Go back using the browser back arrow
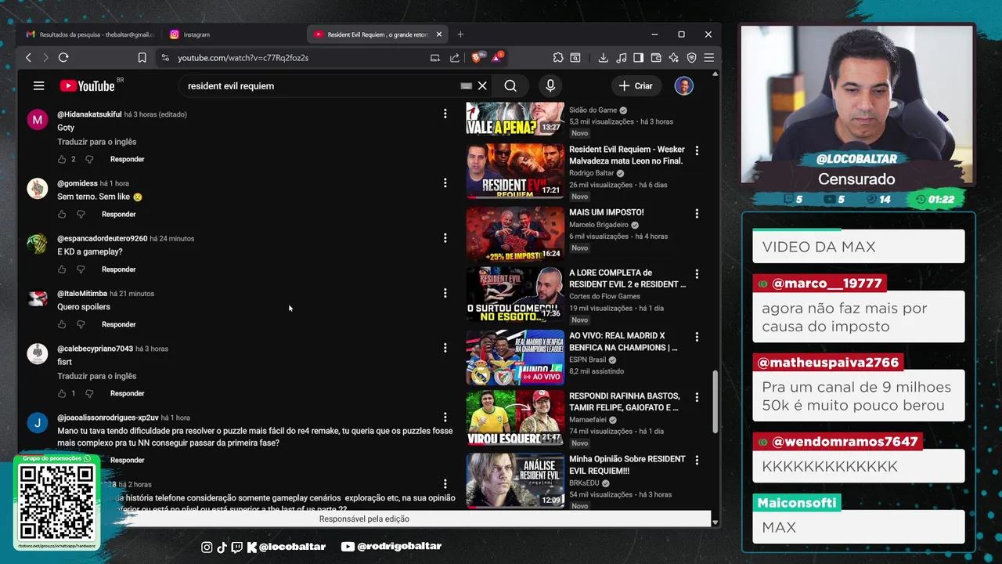The image size is (1002, 564). pyautogui.click(x=28, y=57)
